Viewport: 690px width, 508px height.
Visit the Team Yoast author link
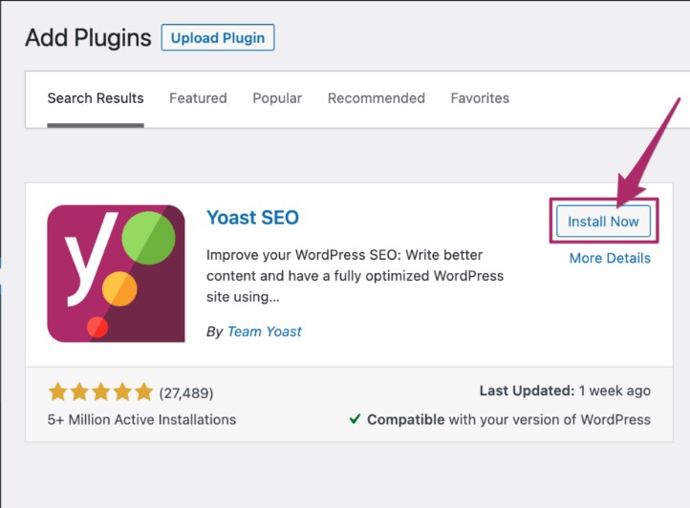point(264,331)
